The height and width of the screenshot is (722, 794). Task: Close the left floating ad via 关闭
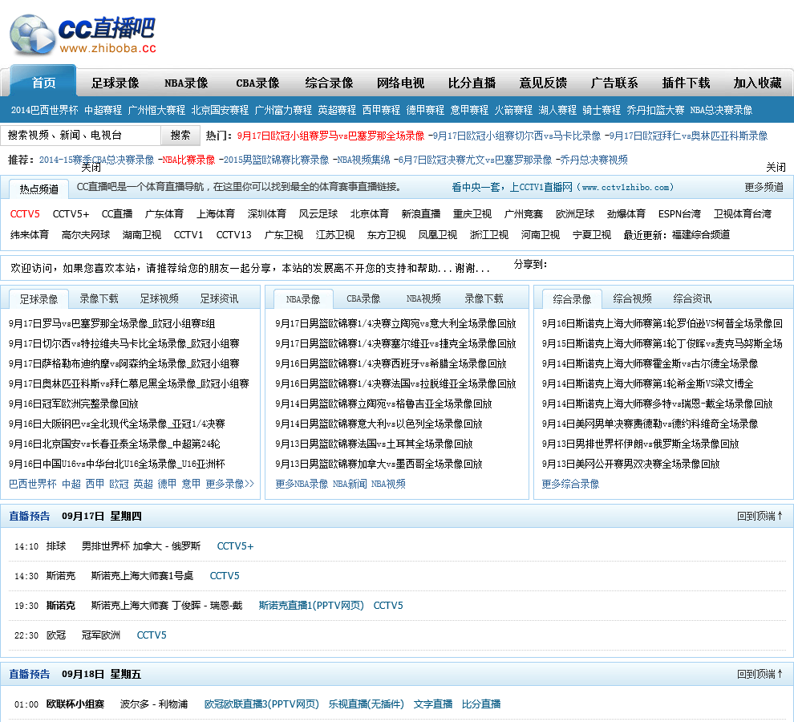[91, 167]
